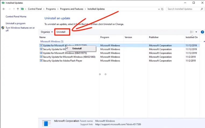
Task: Open the Organize dropdown menu
Action: coord(47,32)
